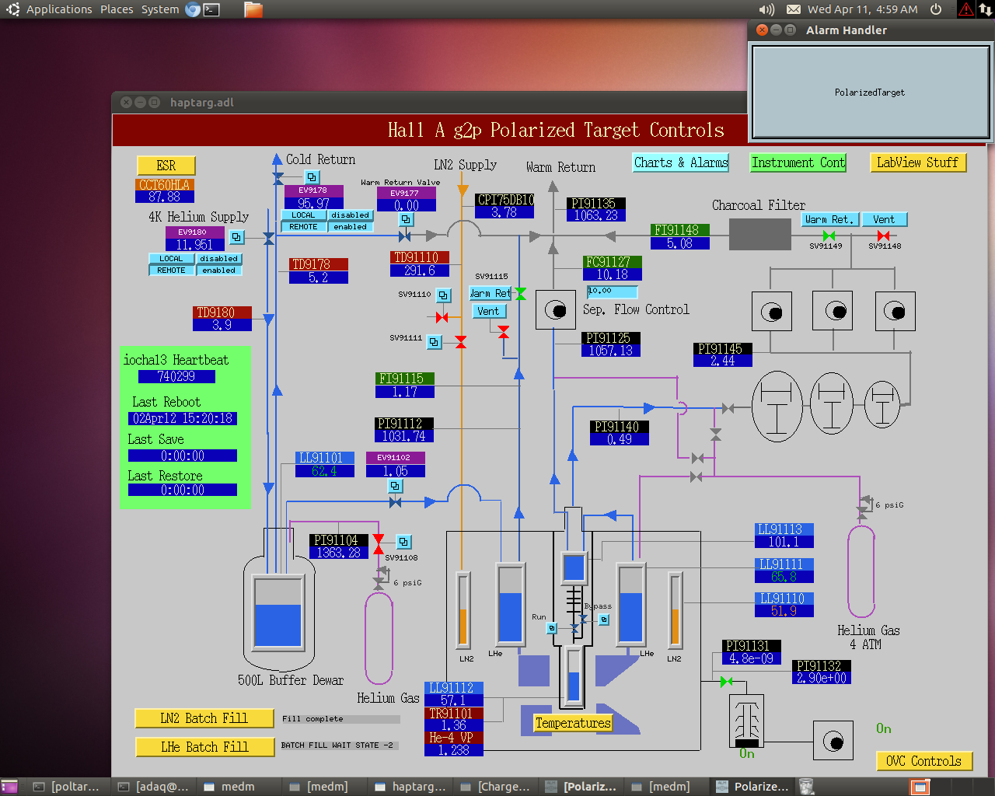995x796 pixels.
Task: Open display icon below EV91102
Action: tap(395, 486)
